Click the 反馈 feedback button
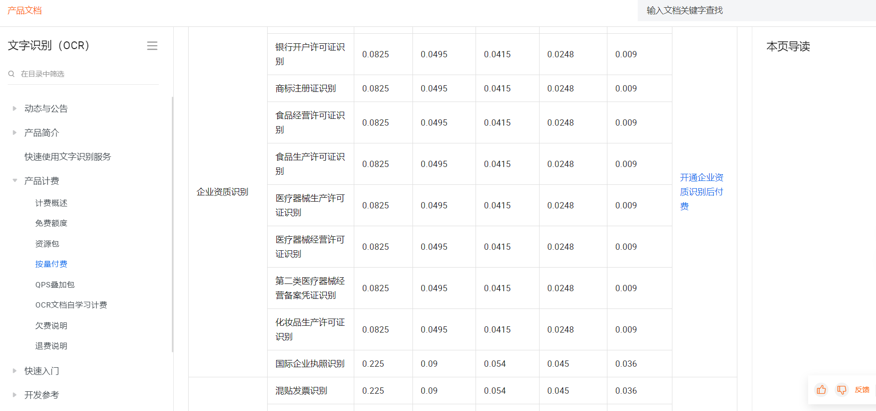Viewport: 876px width, 411px height. coord(862,390)
